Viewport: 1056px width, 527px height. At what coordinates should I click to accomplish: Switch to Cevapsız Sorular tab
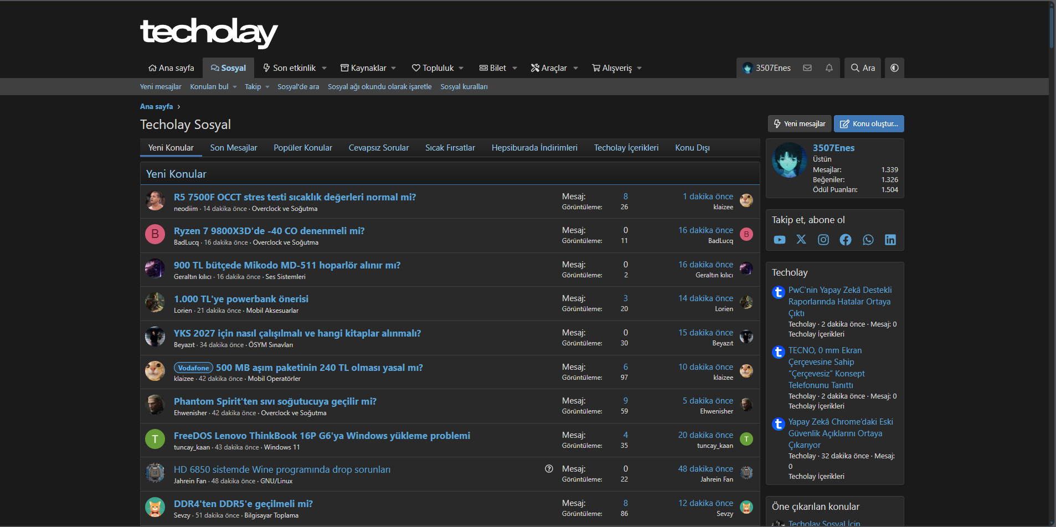click(x=379, y=148)
